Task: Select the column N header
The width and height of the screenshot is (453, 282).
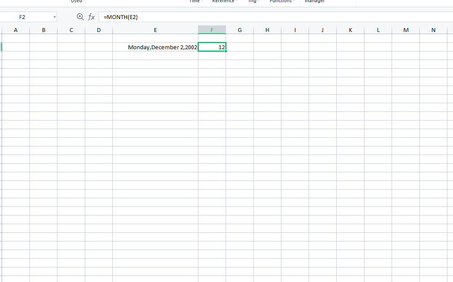Action: click(433, 29)
